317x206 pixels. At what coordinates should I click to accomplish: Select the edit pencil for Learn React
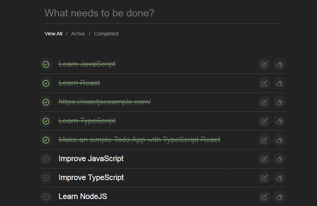264,83
